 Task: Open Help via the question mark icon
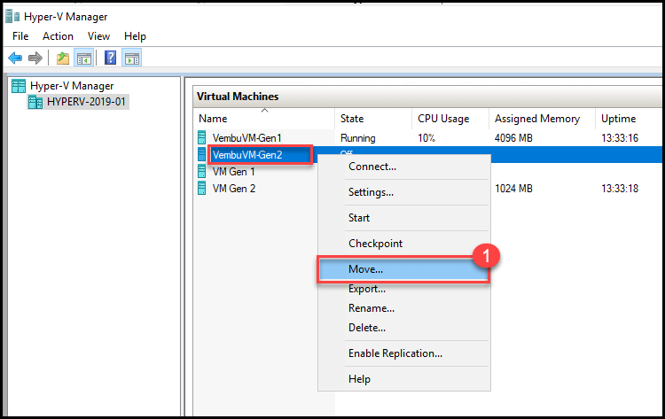pyautogui.click(x=111, y=58)
